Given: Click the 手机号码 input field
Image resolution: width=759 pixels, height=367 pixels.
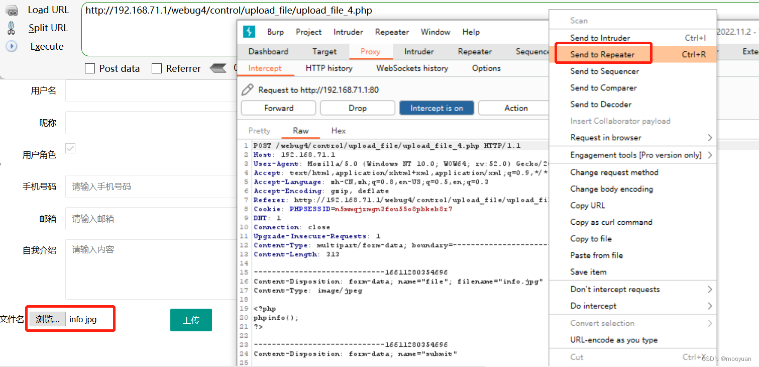Looking at the screenshot, I should 151,187.
